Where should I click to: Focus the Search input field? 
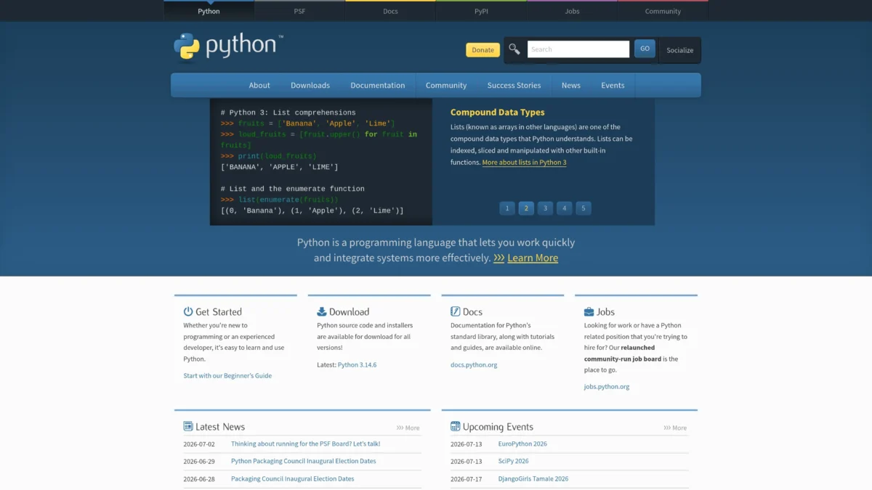click(x=578, y=49)
